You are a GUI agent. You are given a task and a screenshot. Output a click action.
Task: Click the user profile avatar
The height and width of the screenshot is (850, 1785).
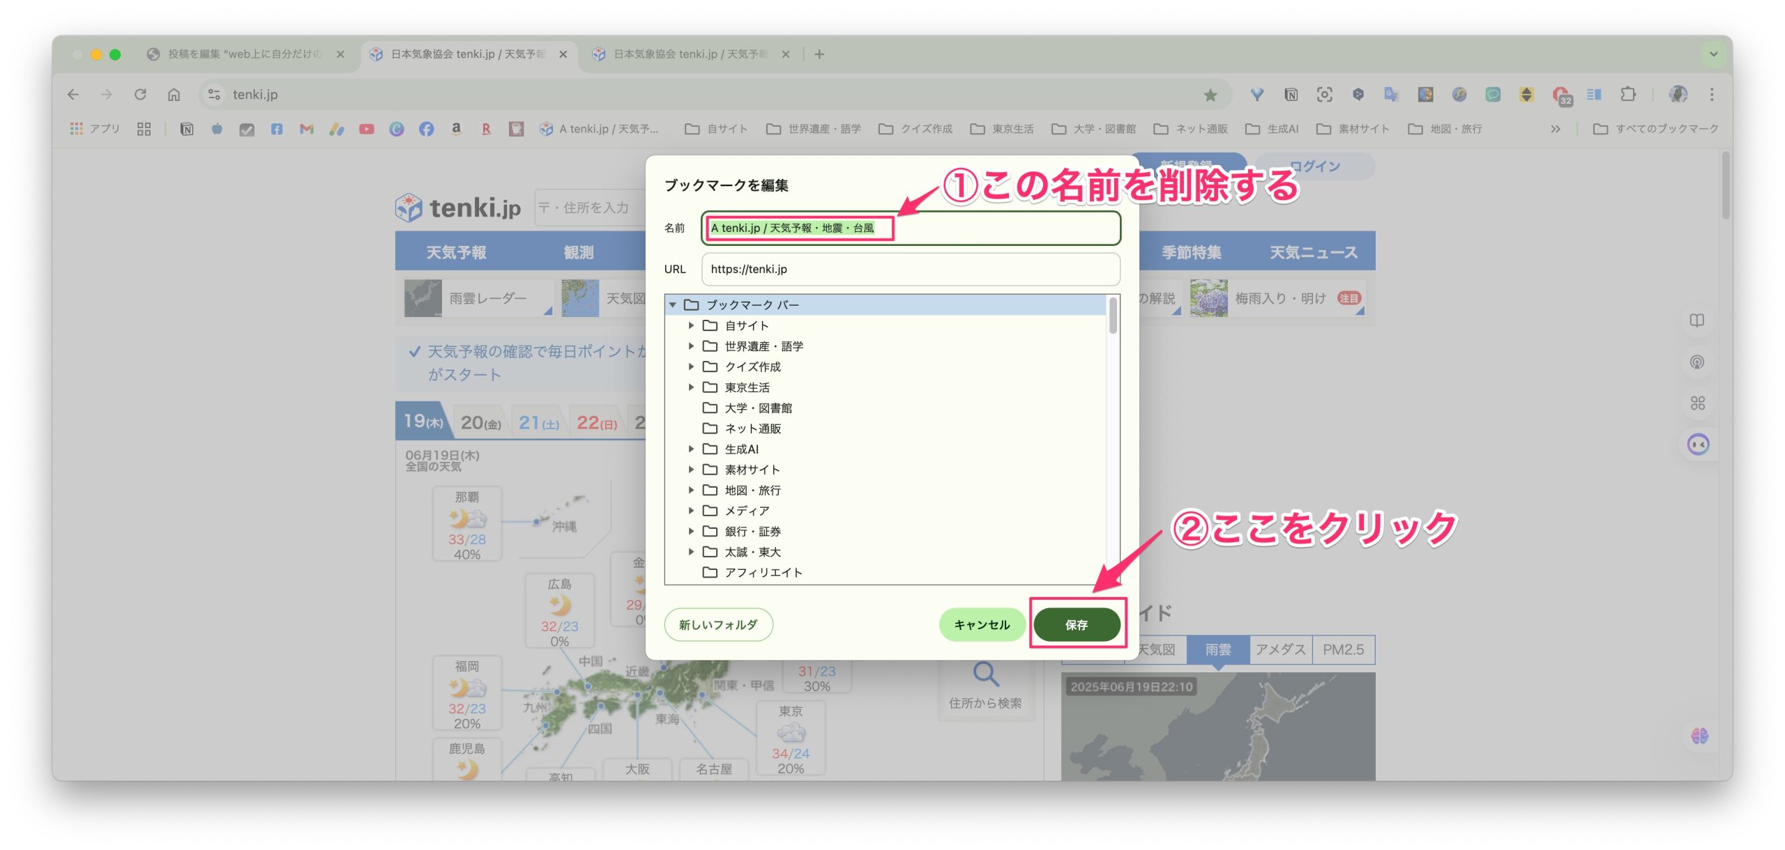point(1678,94)
